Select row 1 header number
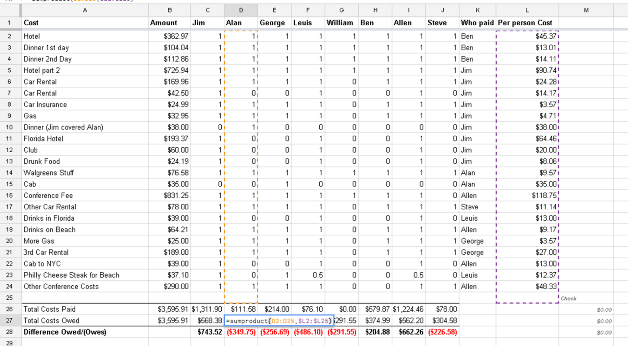Image resolution: width=628 pixels, height=346 pixels. pyautogui.click(x=10, y=22)
